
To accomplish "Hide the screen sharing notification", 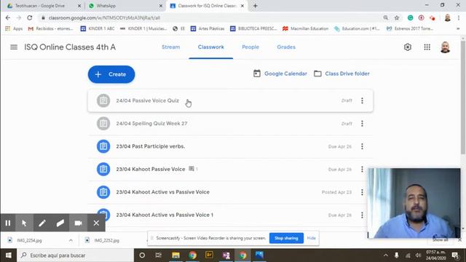I will (x=311, y=238).
